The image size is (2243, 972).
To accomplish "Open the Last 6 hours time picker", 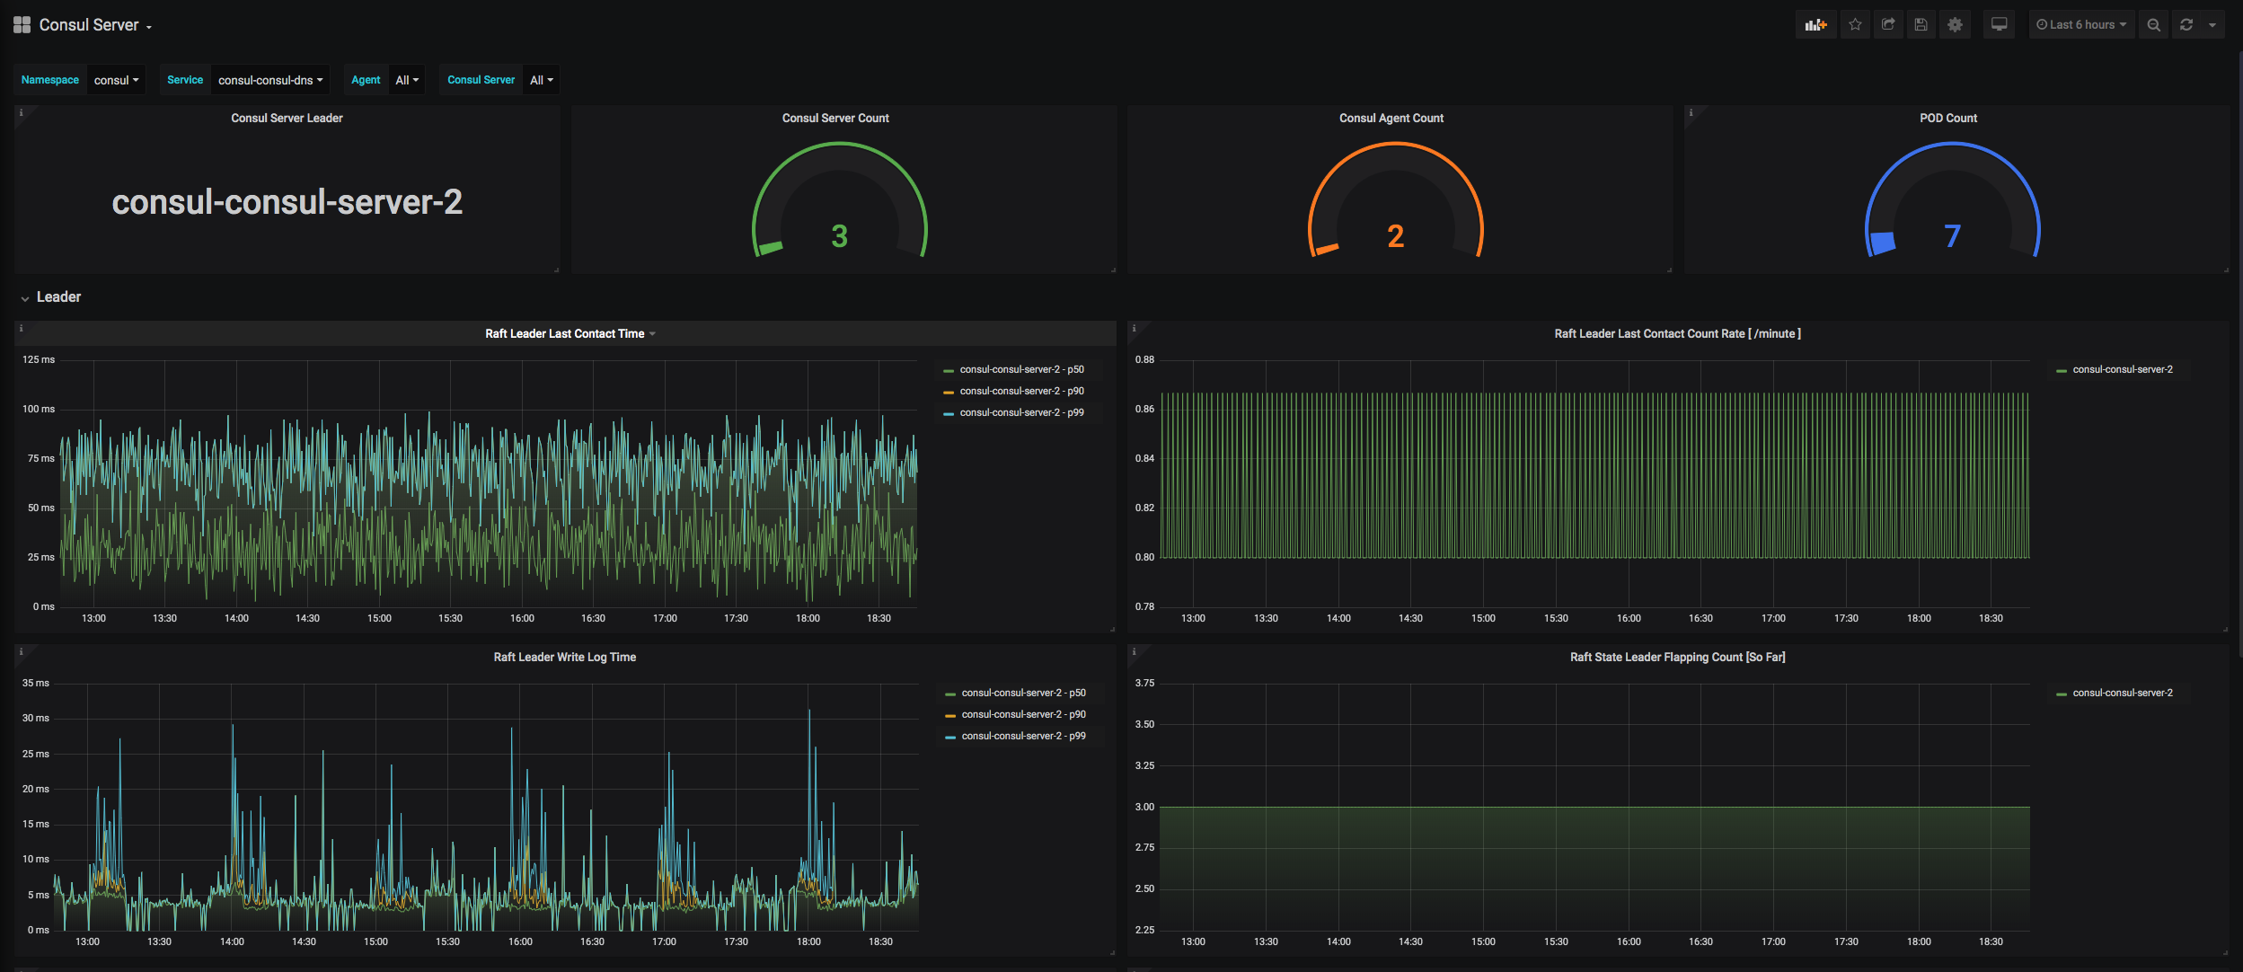I will click(2080, 25).
